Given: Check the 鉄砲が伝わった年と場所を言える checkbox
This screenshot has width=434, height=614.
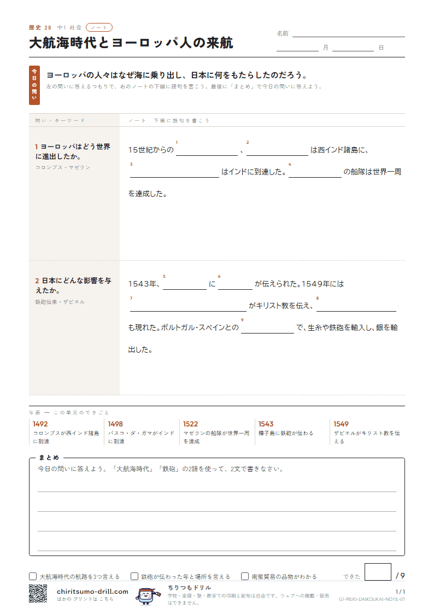Looking at the screenshot, I should (x=134, y=576).
